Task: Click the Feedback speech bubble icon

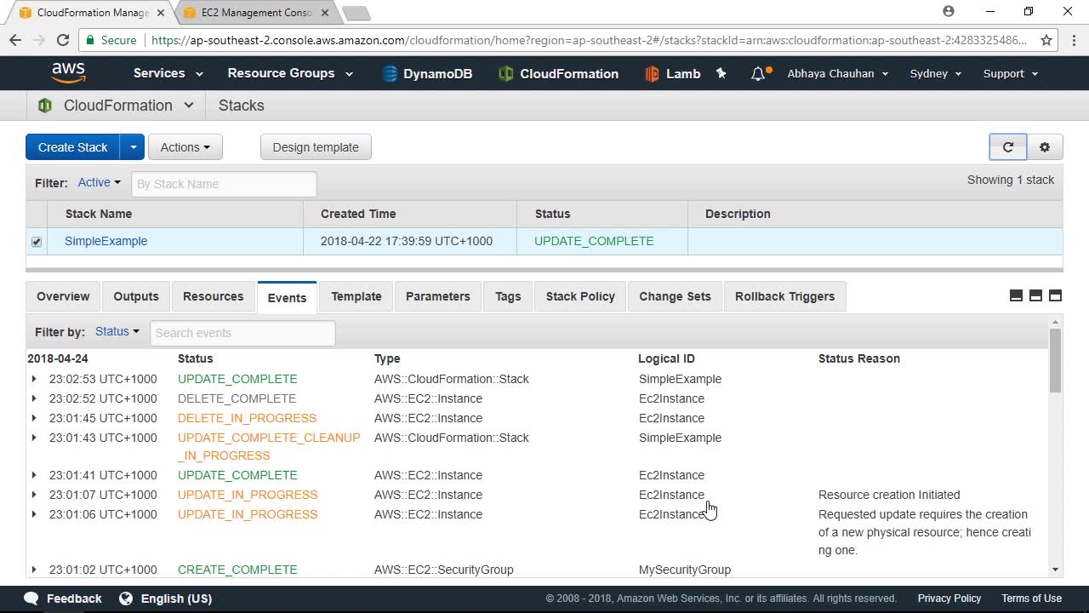Action: click(x=31, y=599)
